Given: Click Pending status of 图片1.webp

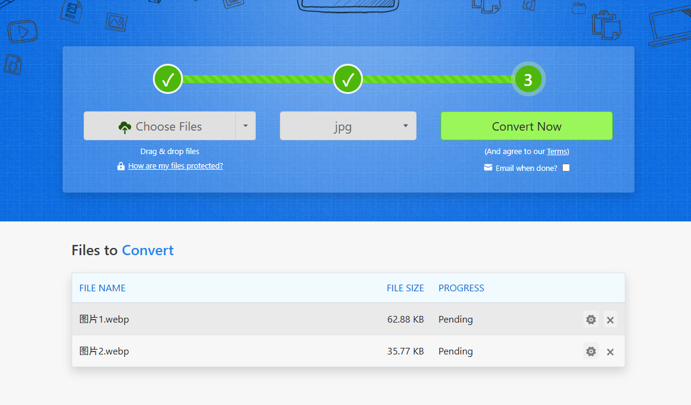Looking at the screenshot, I should tap(456, 320).
